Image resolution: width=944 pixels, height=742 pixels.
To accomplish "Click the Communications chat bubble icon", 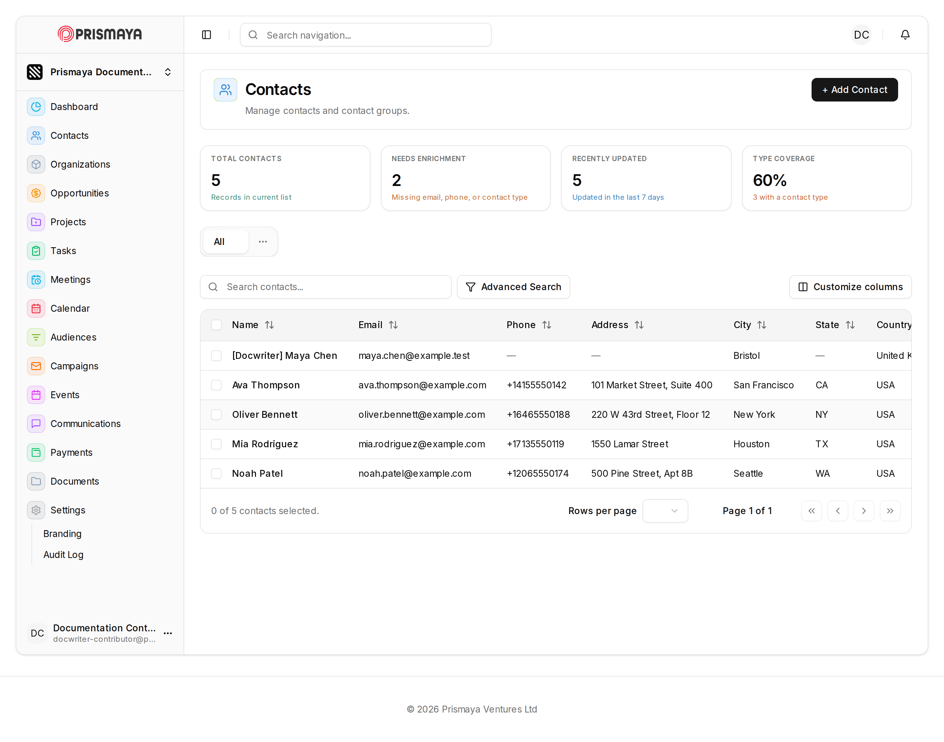I will [36, 424].
